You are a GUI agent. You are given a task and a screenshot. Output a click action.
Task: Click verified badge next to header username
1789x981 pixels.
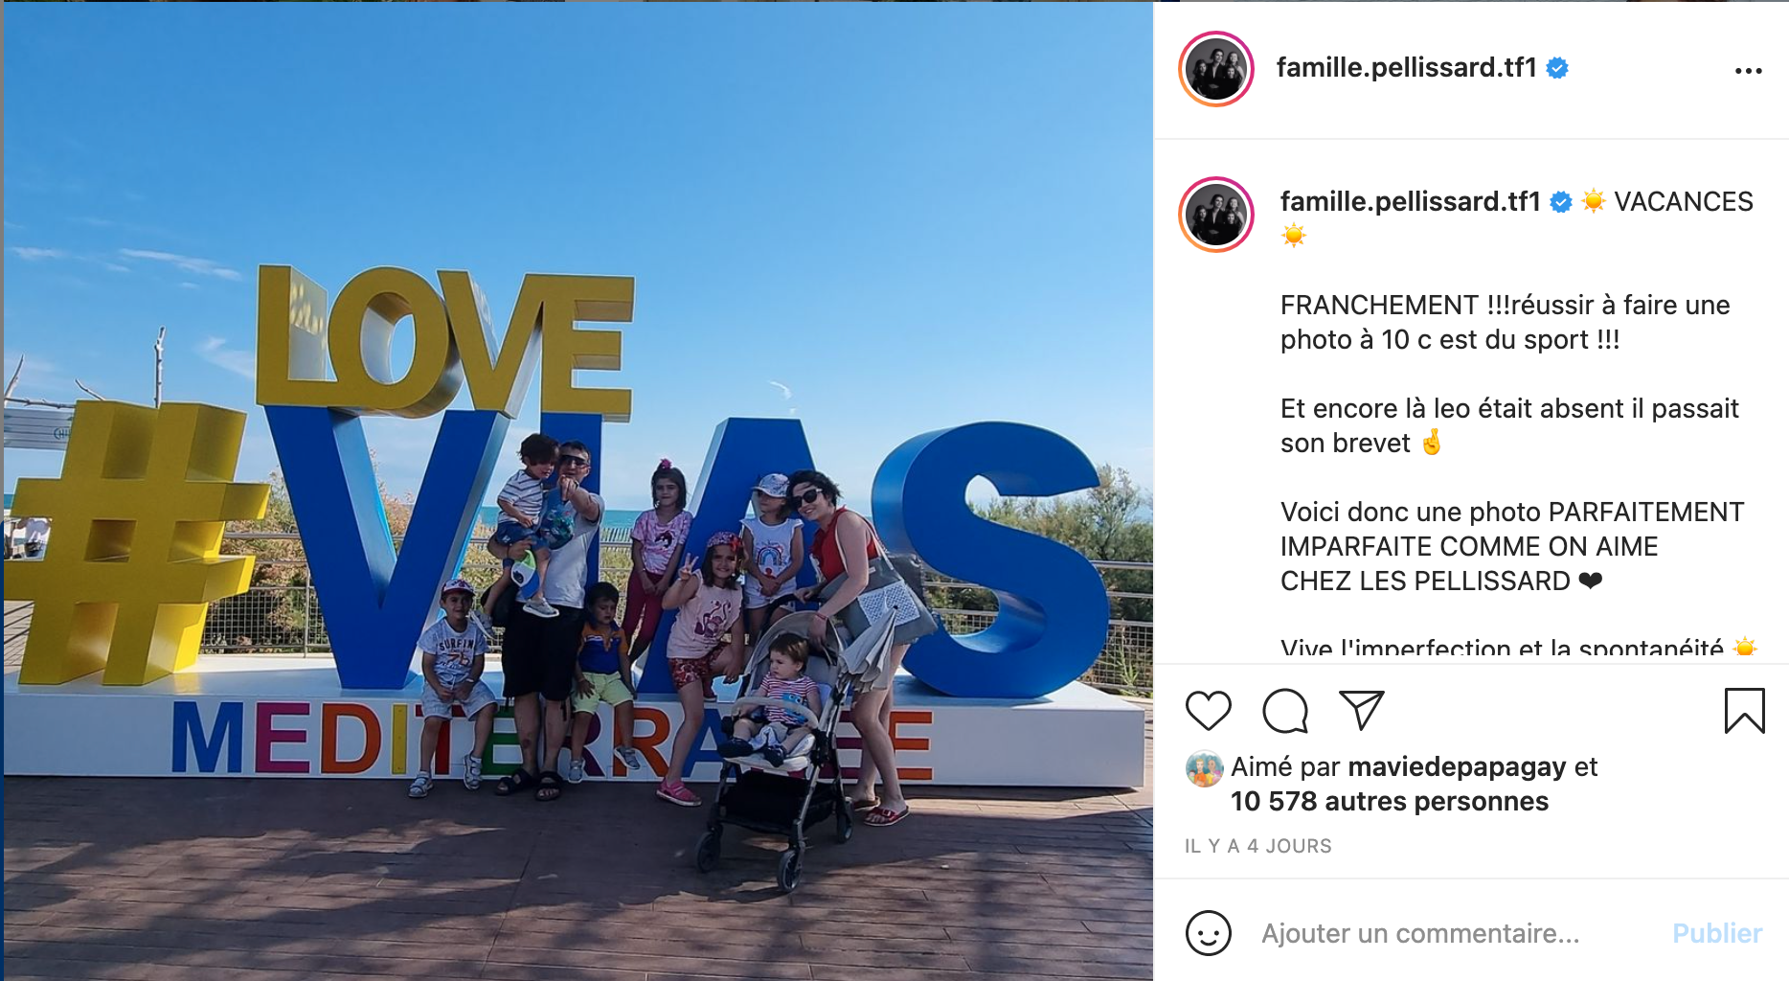tap(1557, 68)
